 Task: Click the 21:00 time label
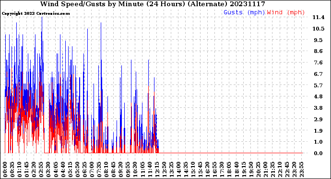265,170
